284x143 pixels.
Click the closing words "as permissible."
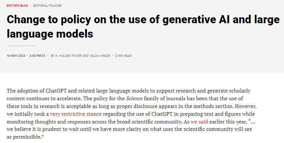tap(25, 137)
